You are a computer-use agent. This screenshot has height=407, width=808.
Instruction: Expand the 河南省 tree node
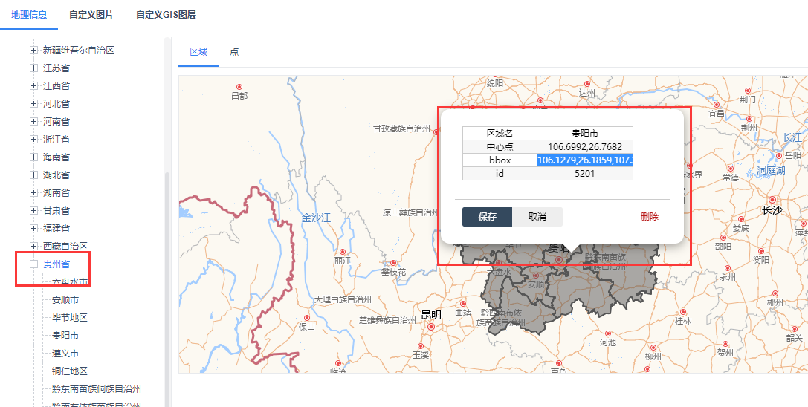tap(34, 122)
